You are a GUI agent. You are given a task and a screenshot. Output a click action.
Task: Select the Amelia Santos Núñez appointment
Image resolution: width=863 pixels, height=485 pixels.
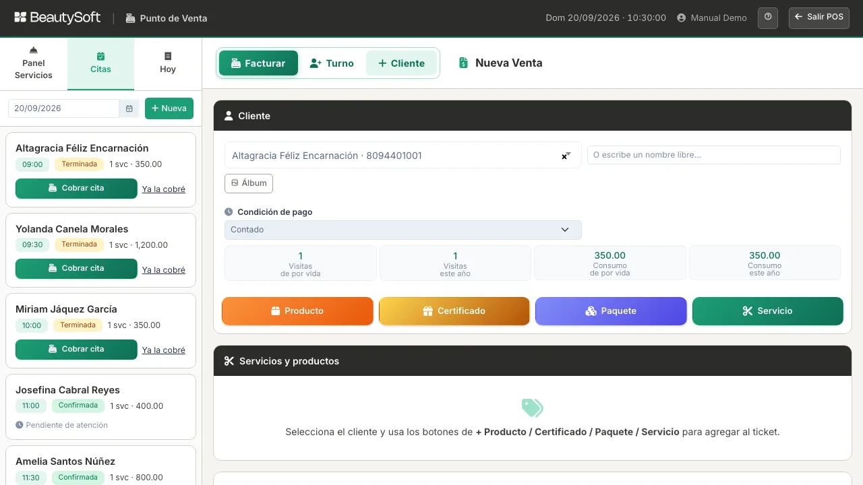(101, 465)
